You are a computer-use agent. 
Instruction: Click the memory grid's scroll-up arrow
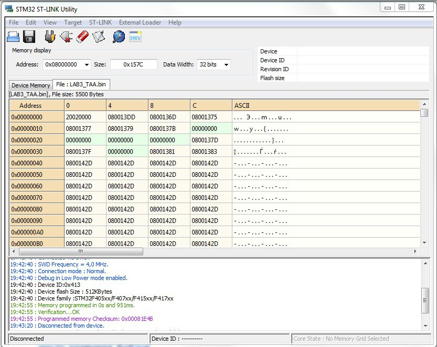(424, 104)
